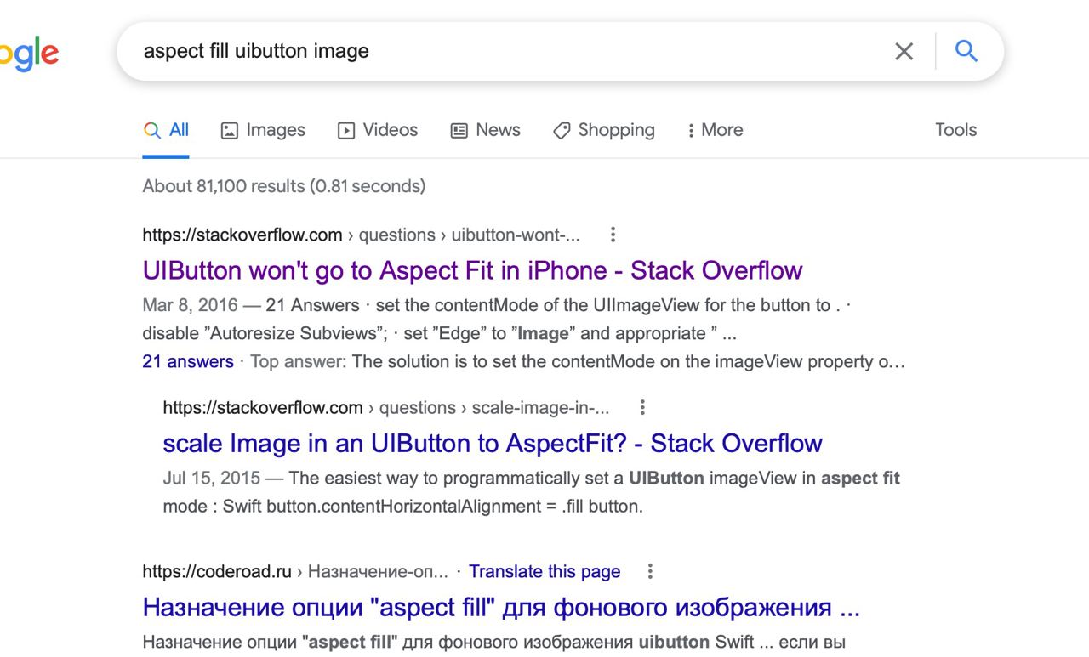Open the Tools filter options
The width and height of the screenshot is (1089, 657).
click(955, 130)
